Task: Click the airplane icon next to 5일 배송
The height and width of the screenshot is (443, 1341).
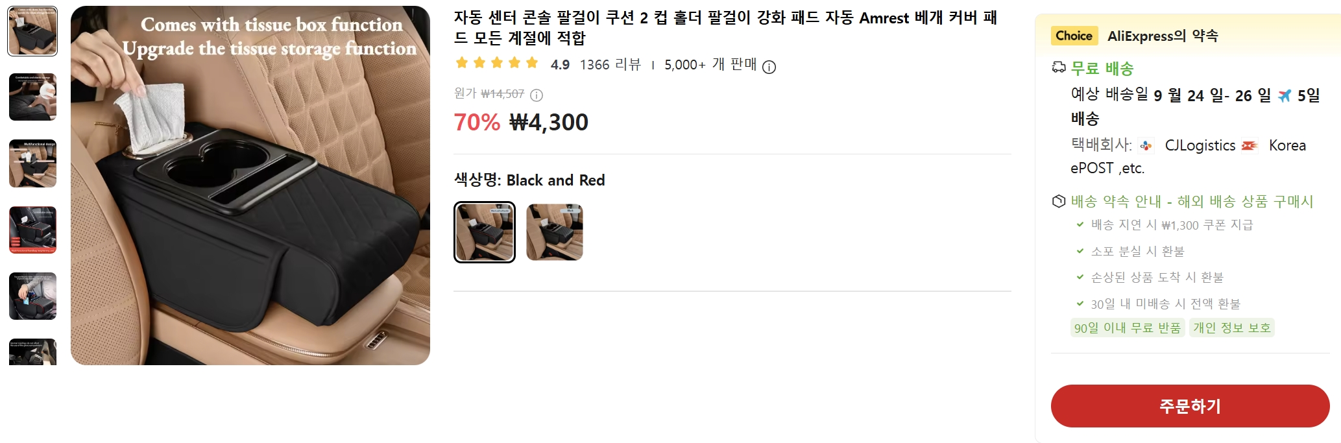Action: click(x=1285, y=96)
